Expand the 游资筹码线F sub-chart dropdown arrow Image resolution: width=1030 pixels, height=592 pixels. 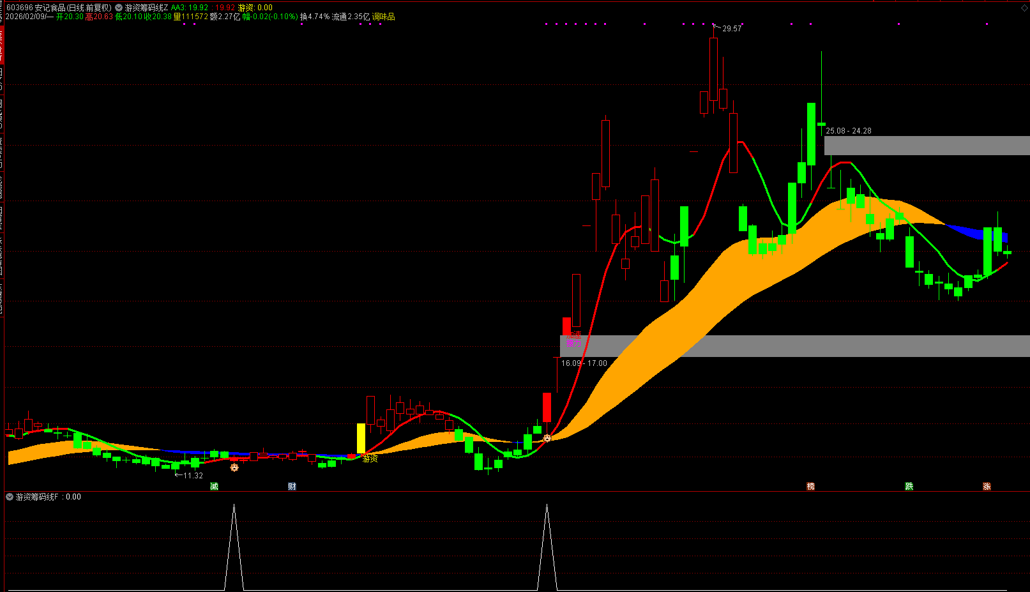tap(10, 497)
